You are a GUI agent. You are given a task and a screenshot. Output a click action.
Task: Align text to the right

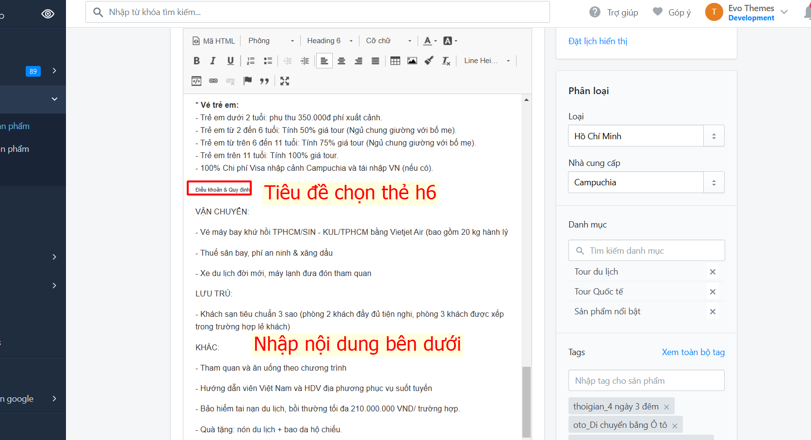pyautogui.click(x=358, y=61)
